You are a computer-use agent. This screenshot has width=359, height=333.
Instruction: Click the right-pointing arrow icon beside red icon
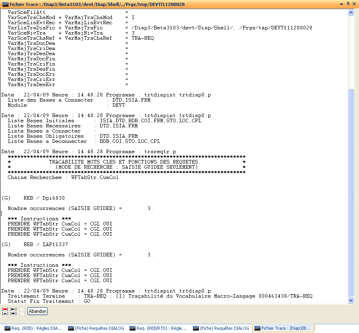coord(13,309)
